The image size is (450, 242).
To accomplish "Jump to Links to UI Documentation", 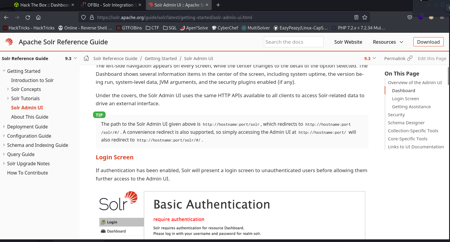I will (416, 147).
